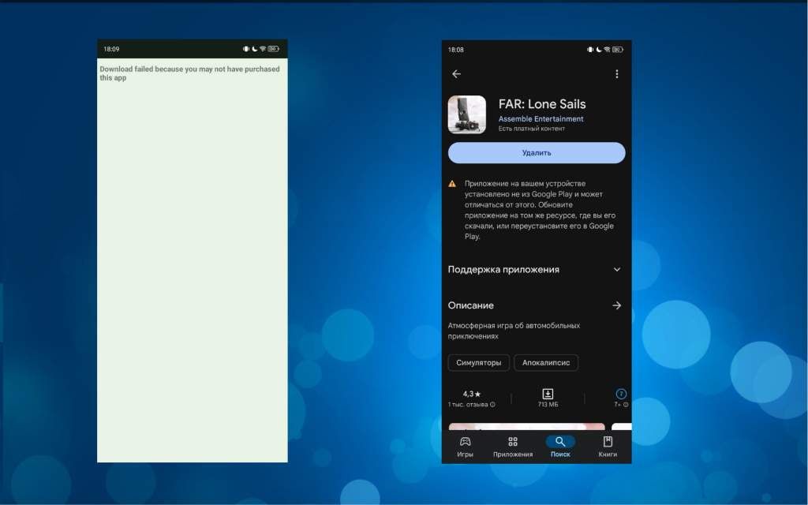Image resolution: width=808 pixels, height=505 pixels.
Task: Tap the download size icon above 713 МБ
Action: coord(548,394)
